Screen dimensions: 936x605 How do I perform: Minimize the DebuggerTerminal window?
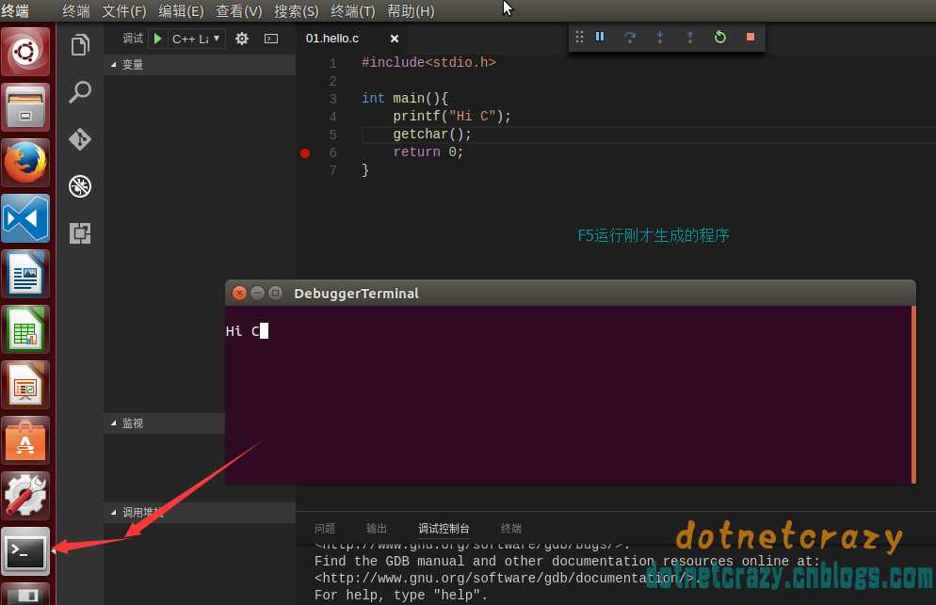[257, 293]
